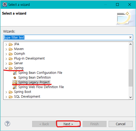Screen dimensions: 136x131
Task: Select the Server label
Action: (18, 63)
